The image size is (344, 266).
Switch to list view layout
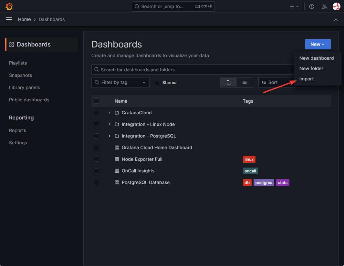click(x=245, y=82)
